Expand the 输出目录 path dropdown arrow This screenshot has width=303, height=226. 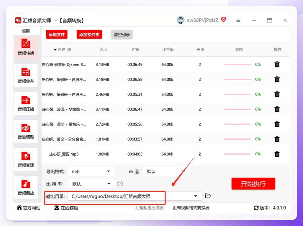(196, 196)
